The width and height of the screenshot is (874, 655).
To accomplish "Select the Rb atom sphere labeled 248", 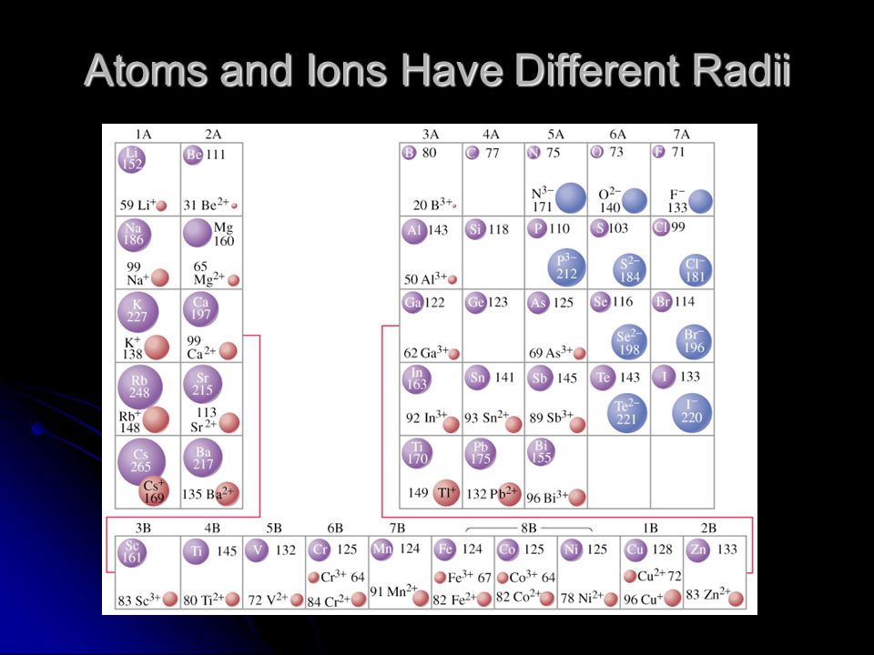I will pos(140,388).
